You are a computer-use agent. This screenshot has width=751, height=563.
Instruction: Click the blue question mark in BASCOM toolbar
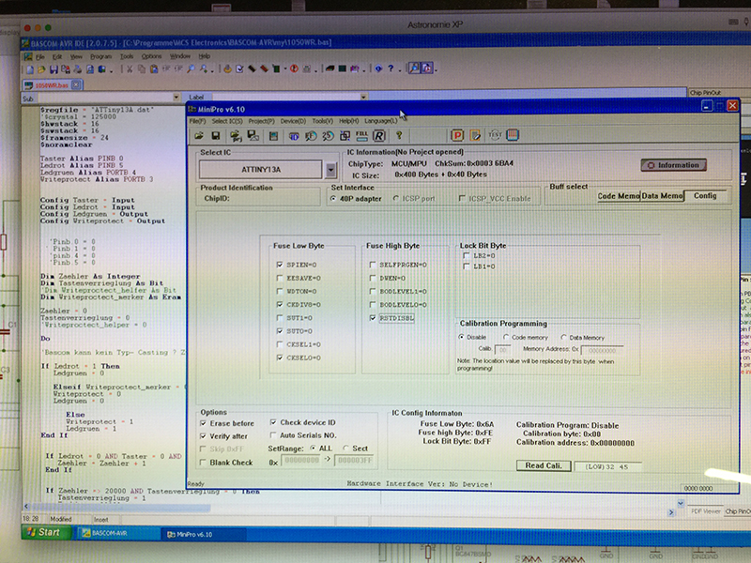391,68
